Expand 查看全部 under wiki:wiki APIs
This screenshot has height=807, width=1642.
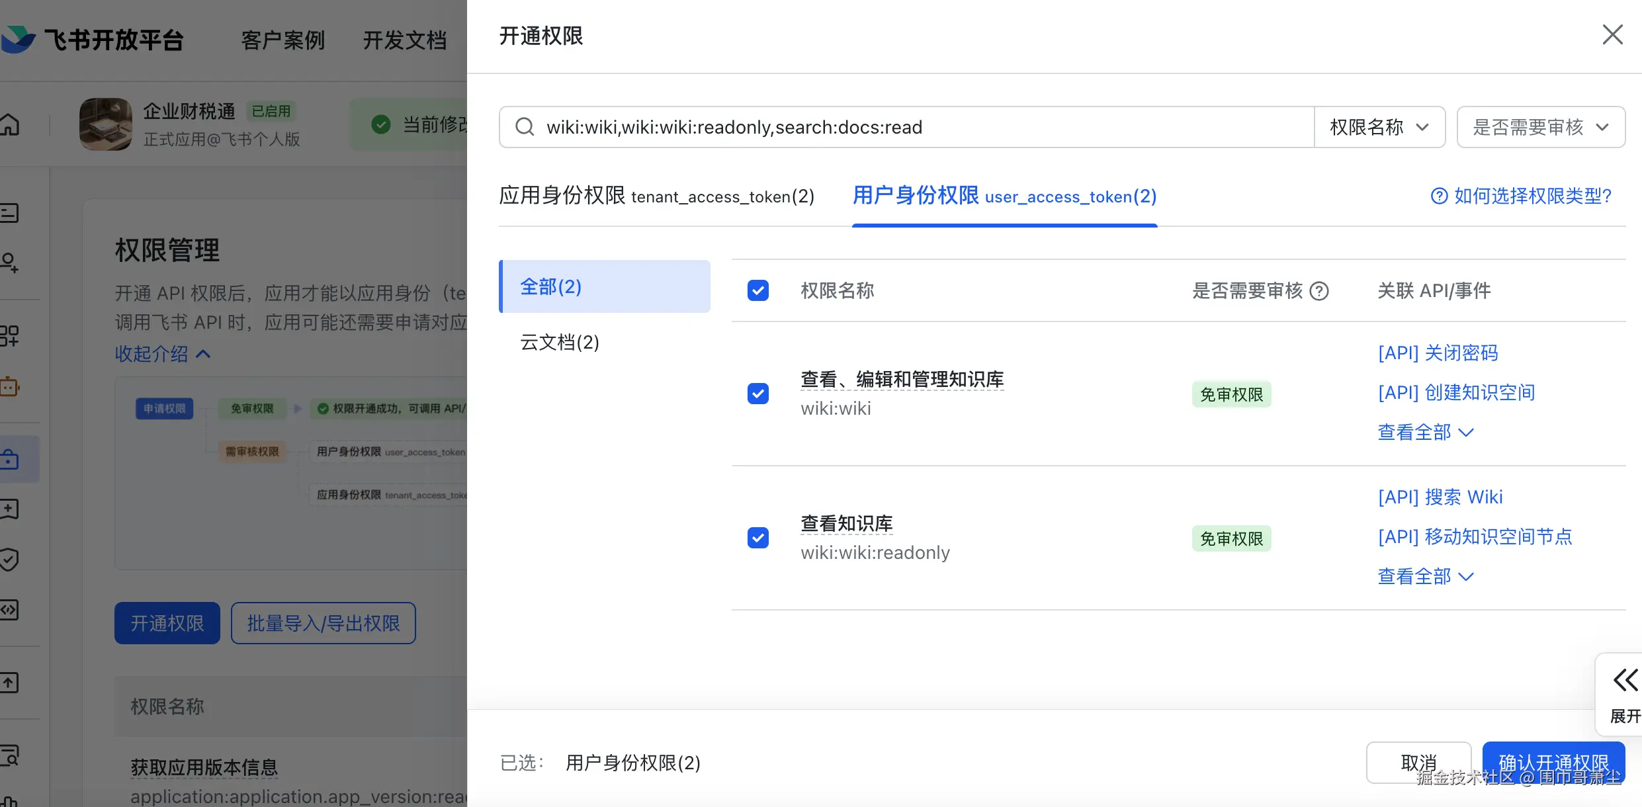pos(1424,431)
